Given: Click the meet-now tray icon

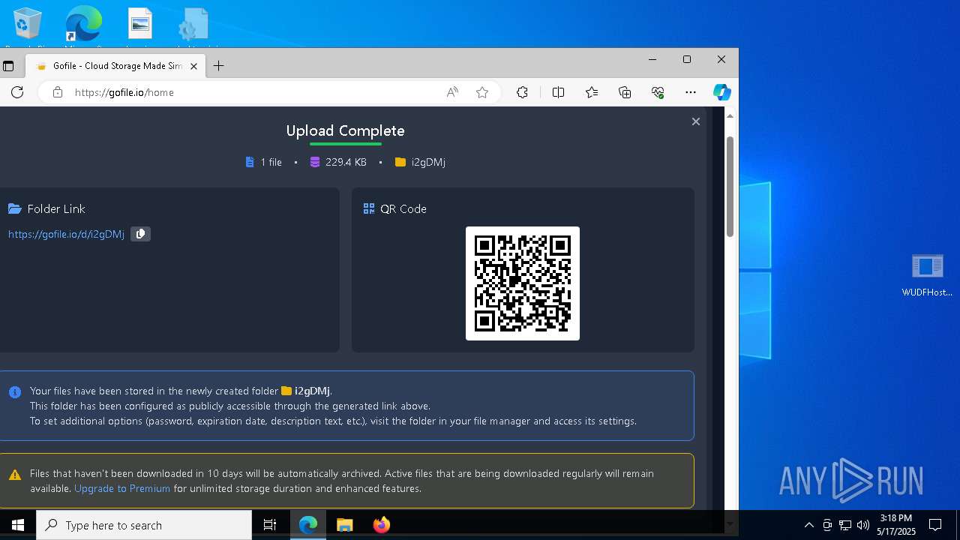Looking at the screenshot, I should 827,525.
